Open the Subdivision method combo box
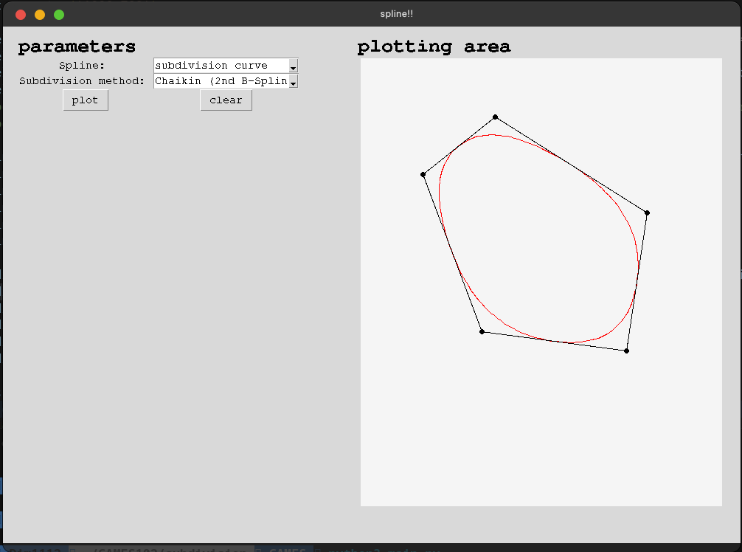 click(x=221, y=81)
